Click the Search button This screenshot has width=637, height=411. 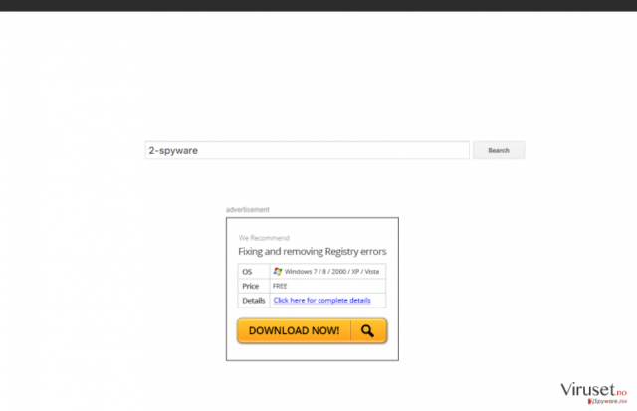(499, 150)
